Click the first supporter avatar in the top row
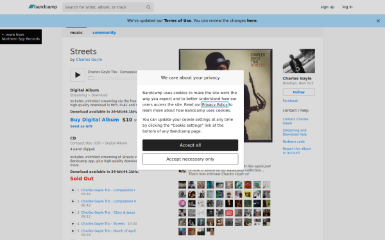The image size is (385, 240). tap(182, 185)
